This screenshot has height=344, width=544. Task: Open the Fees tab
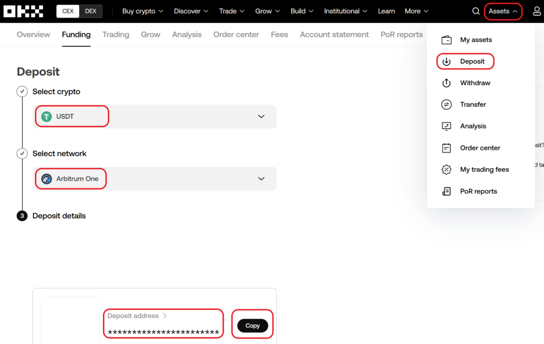[x=279, y=35]
